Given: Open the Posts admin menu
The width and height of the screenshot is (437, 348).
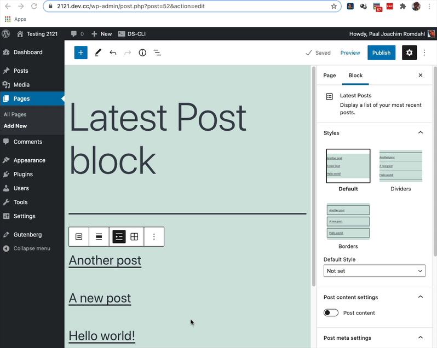Looking at the screenshot, I should pyautogui.click(x=32, y=71).
